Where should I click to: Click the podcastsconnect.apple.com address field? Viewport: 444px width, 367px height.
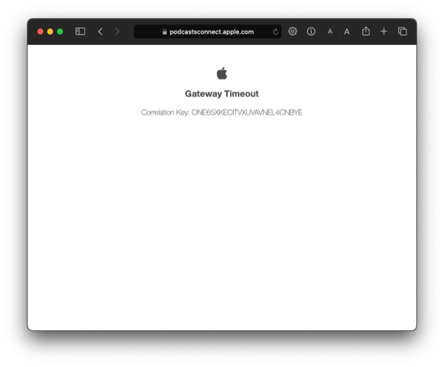pos(208,31)
